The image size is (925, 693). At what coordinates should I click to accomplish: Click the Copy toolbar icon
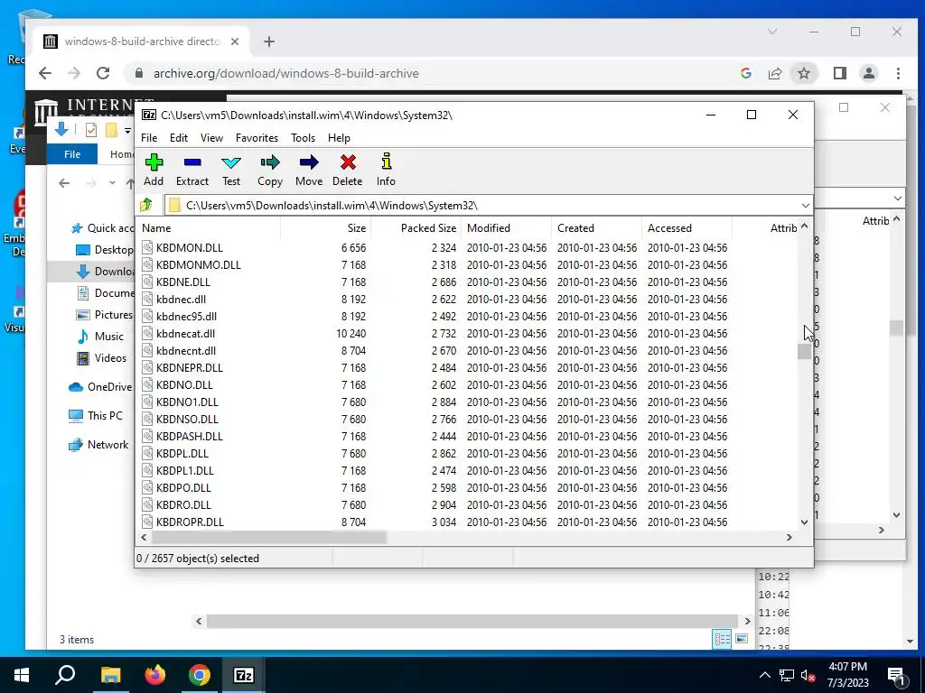tap(270, 171)
